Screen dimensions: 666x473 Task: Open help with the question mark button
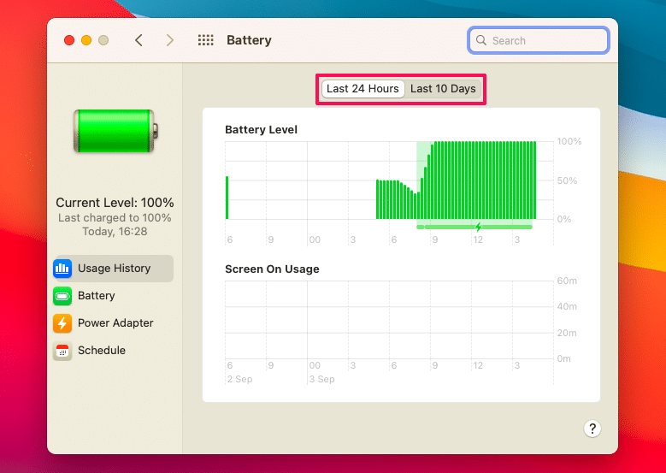(591, 429)
